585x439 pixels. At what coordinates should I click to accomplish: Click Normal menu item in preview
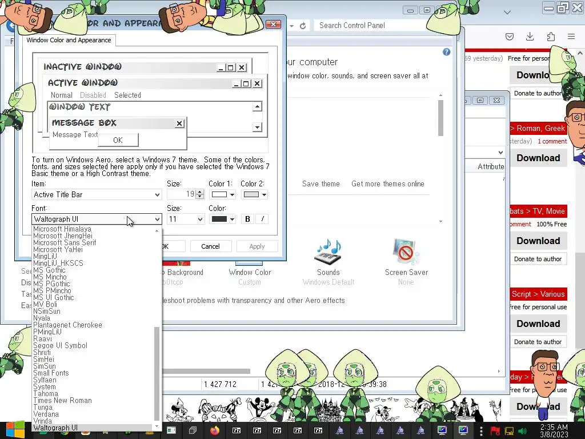62,95
